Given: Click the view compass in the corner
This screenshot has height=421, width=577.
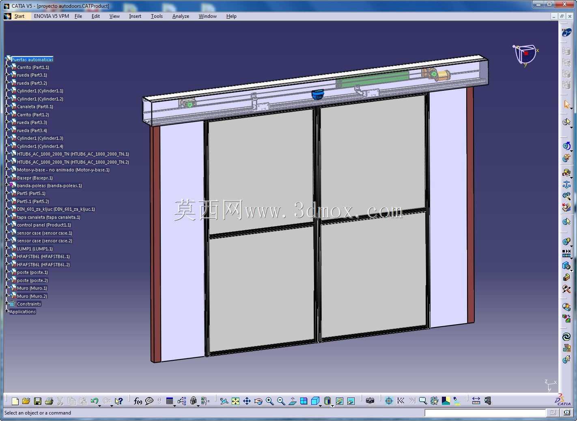Looking at the screenshot, I should [525, 55].
